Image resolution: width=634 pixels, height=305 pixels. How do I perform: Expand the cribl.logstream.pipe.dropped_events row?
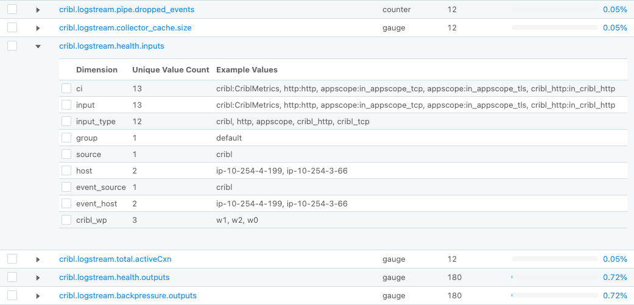tap(38, 10)
